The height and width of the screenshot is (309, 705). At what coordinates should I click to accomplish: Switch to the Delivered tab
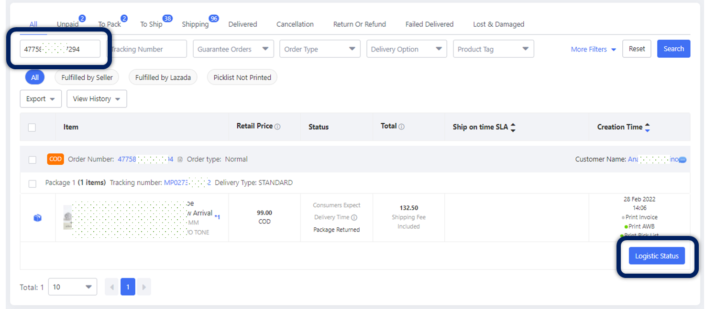[x=242, y=24]
